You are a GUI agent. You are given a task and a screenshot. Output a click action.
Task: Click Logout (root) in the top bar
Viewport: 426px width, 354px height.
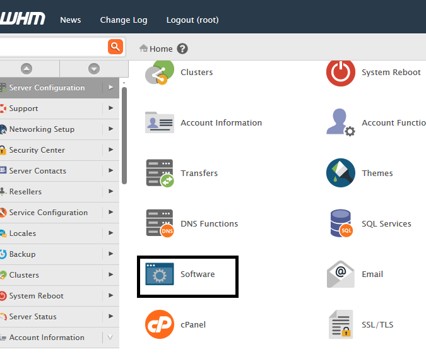coord(192,20)
